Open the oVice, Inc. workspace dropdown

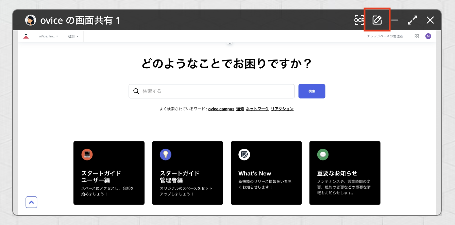[x=48, y=36]
